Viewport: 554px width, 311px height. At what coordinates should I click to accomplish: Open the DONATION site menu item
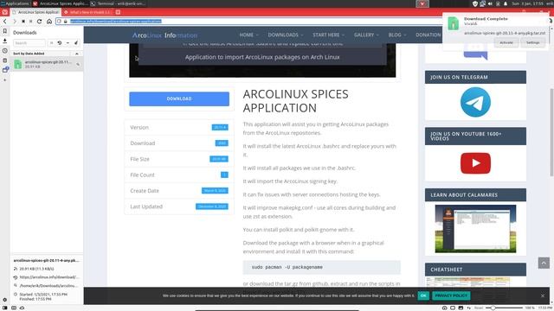(x=428, y=35)
